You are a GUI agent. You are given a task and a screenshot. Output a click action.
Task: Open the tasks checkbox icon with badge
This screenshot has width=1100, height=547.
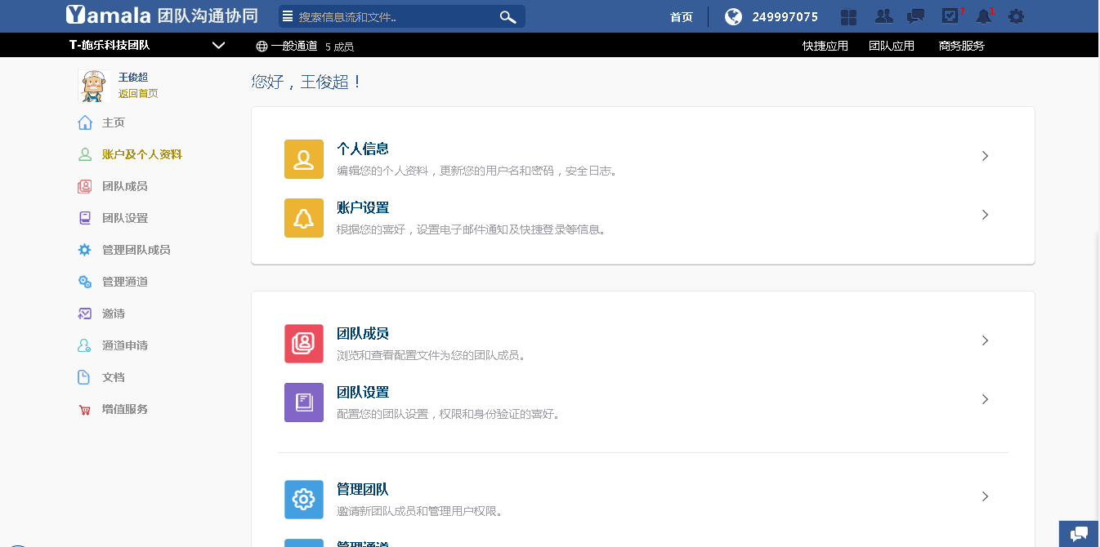[950, 16]
